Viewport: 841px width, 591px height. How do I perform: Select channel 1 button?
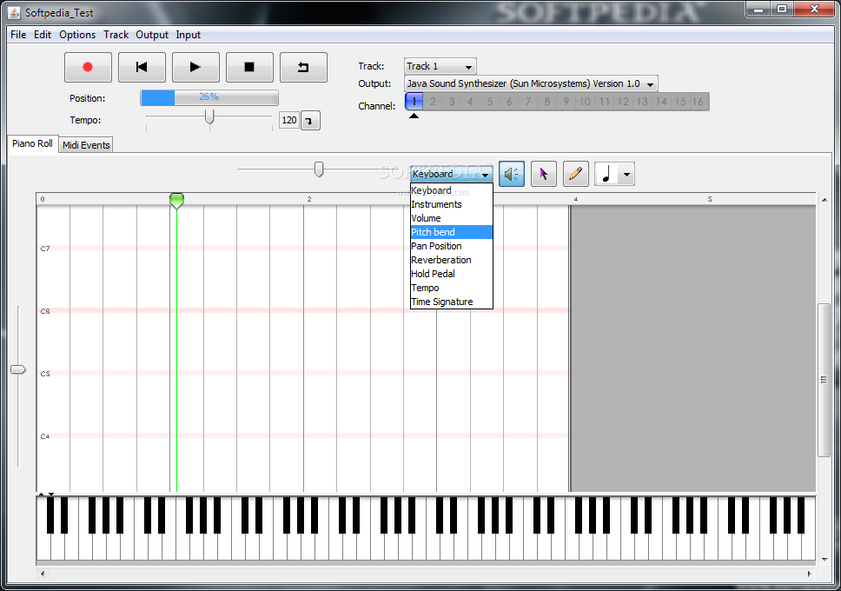[x=414, y=102]
